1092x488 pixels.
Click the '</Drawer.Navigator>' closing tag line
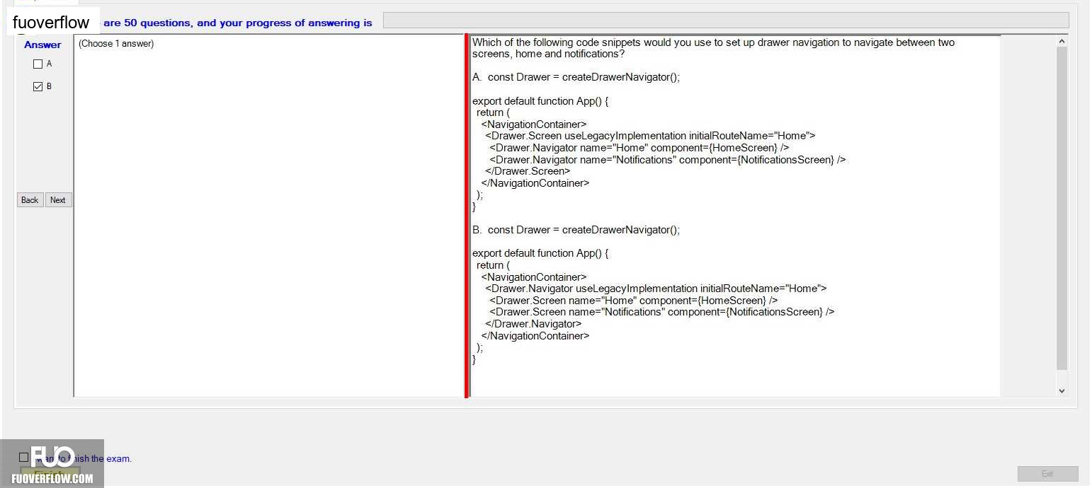[533, 324]
